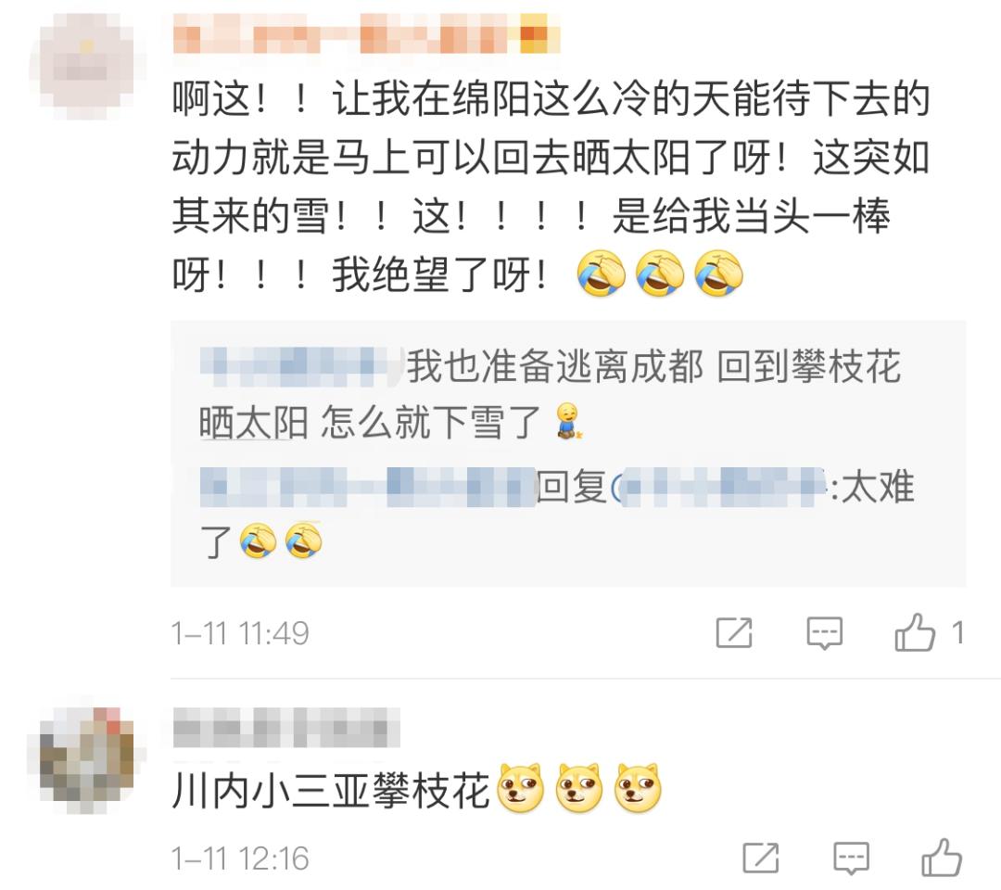
Task: Tap the timestamp 1-11 12:16
Action: tap(240, 858)
